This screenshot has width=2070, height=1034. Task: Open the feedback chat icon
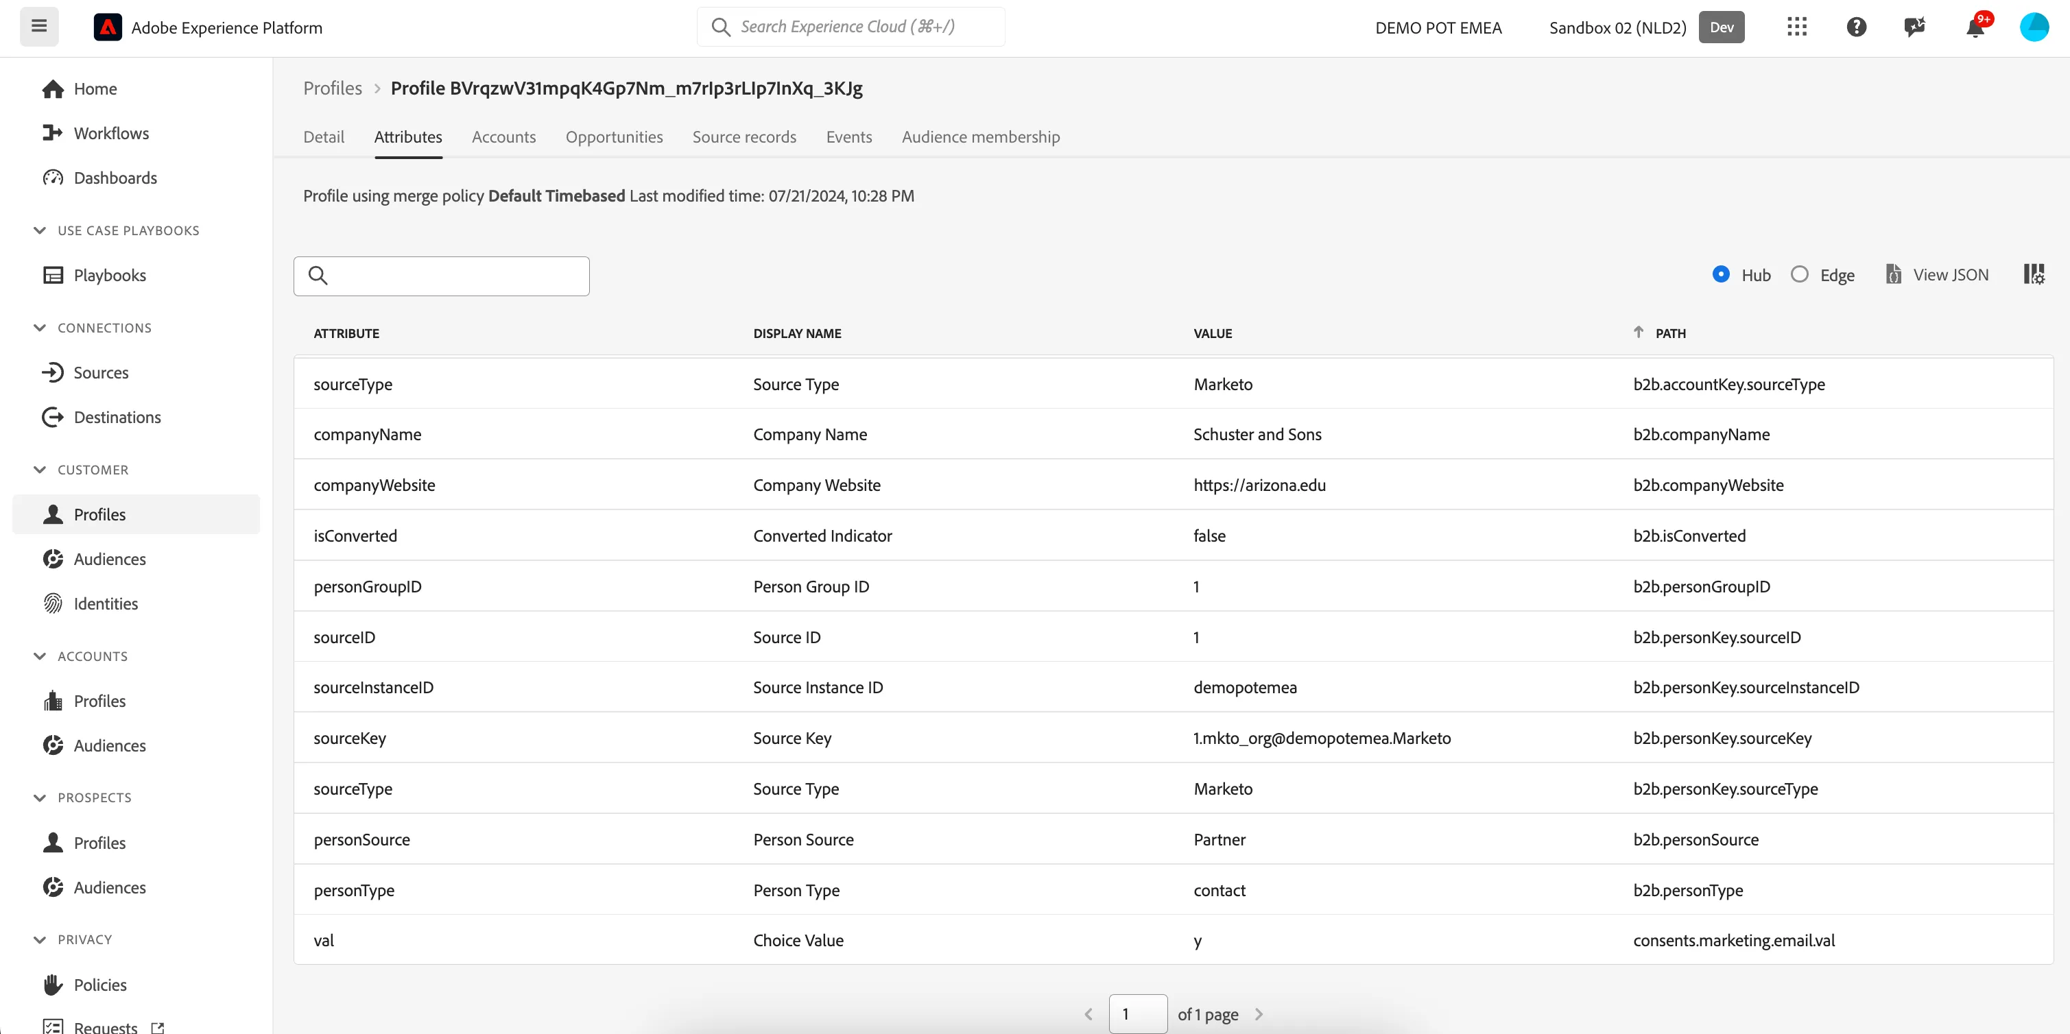point(1915,27)
